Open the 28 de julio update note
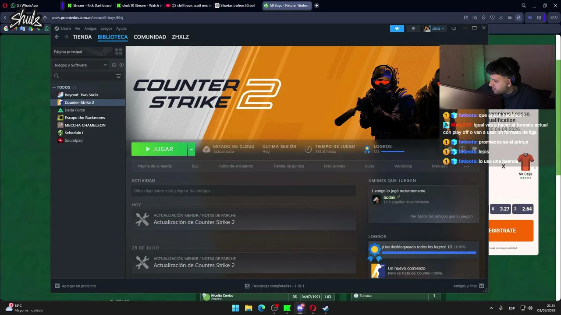The height and width of the screenshot is (315, 561). (x=244, y=262)
